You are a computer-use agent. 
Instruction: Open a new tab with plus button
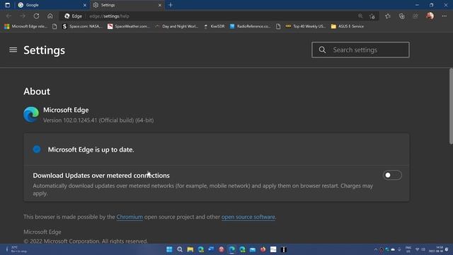pyautogui.click(x=171, y=5)
